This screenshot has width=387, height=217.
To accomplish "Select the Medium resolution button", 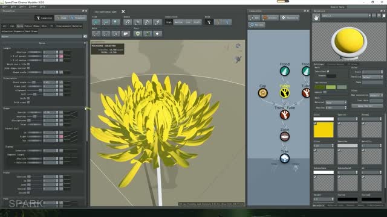I will point(178,22).
